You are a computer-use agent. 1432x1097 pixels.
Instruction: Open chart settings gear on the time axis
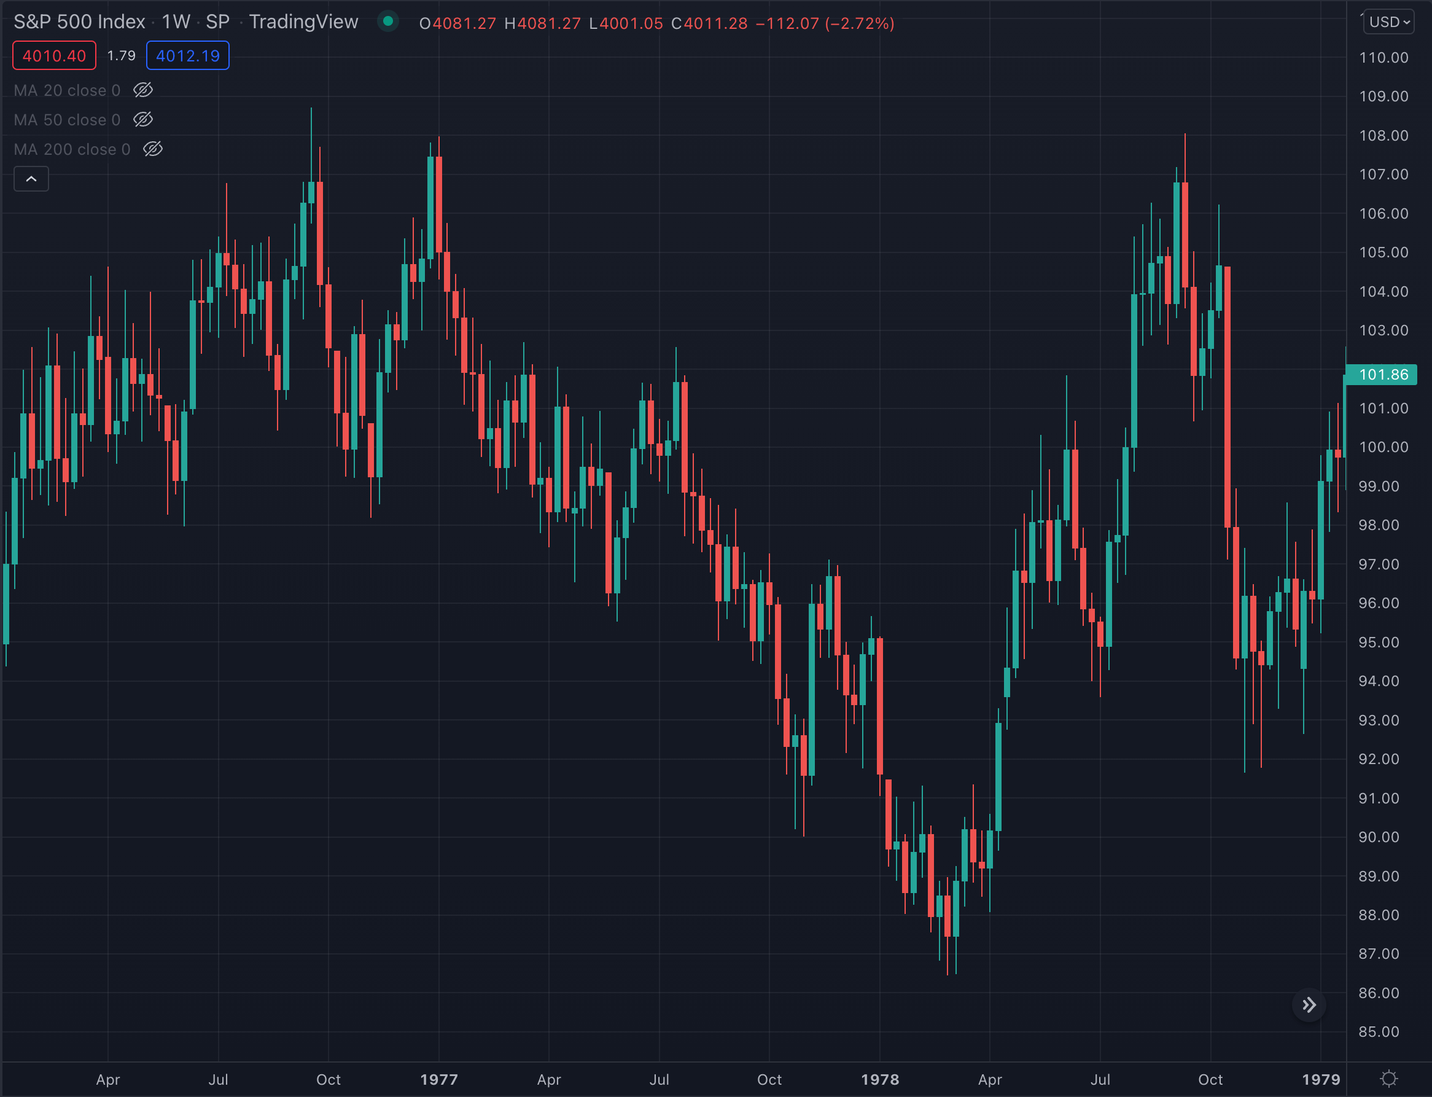coord(1389,1079)
